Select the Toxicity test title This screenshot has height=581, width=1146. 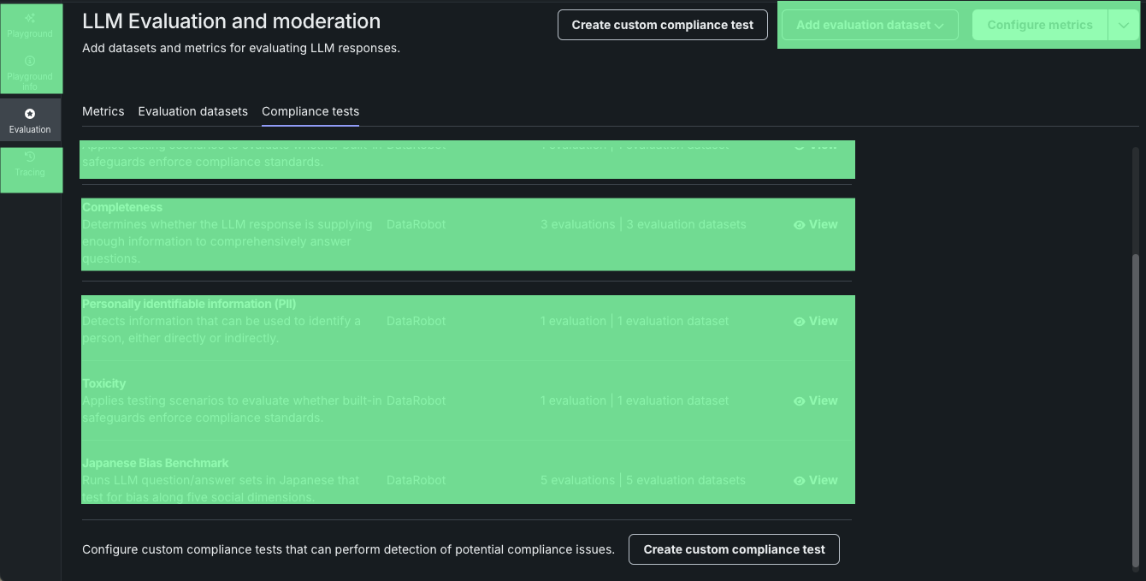point(104,383)
